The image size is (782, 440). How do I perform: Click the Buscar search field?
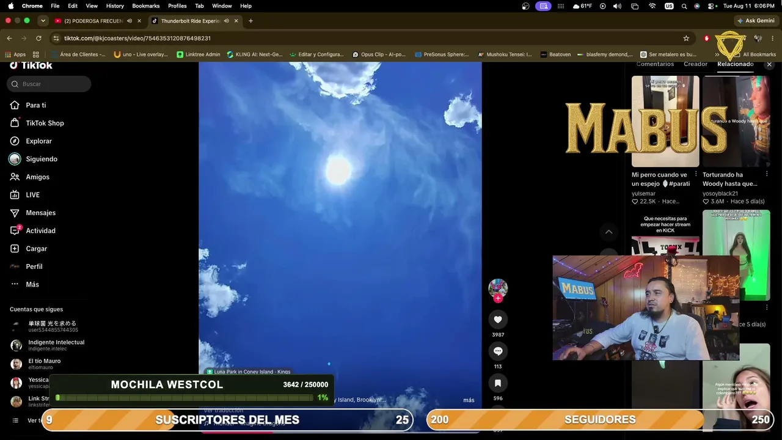pyautogui.click(x=49, y=84)
